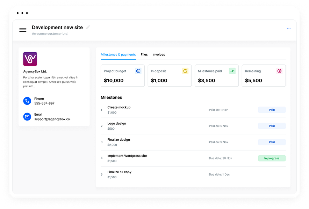
Task: Click the coin icon on In deposit card
Action: [x=185, y=71]
